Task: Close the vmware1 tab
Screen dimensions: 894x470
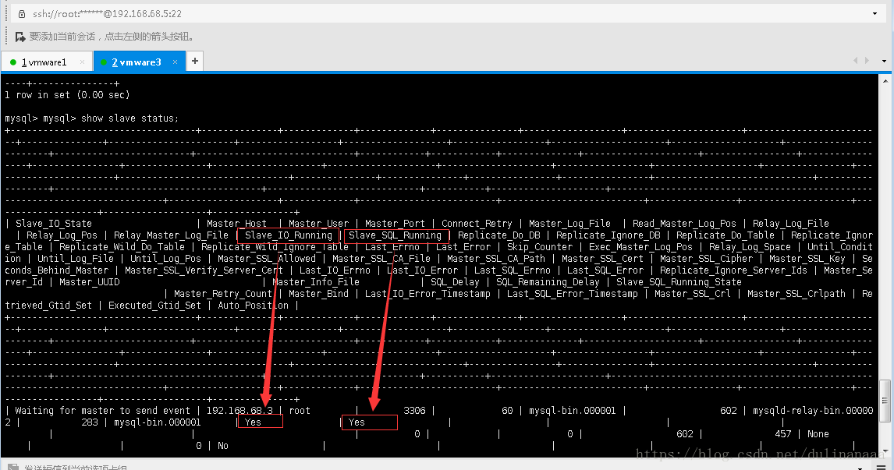Action: [x=82, y=62]
